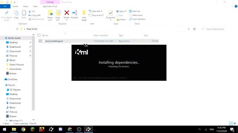238x133 pixels.
Task: Cut the selected file
Action: pos(32,11)
